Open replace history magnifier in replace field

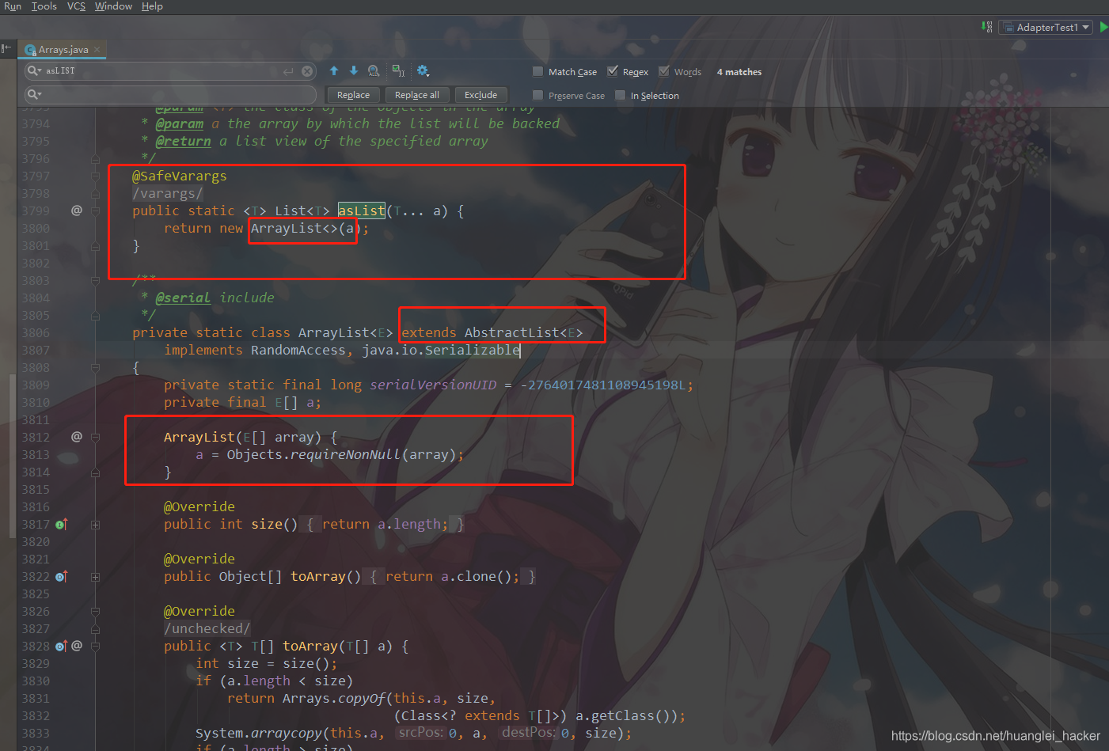point(34,94)
